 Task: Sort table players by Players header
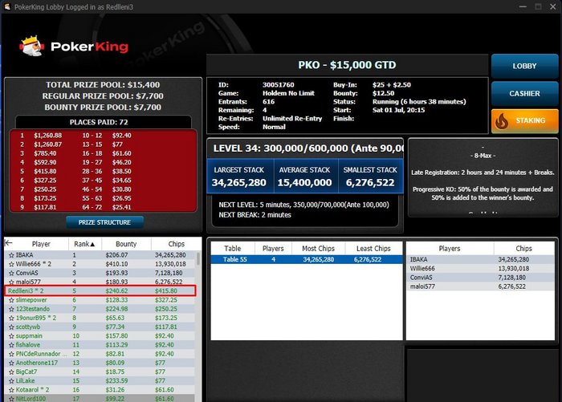tap(450, 249)
